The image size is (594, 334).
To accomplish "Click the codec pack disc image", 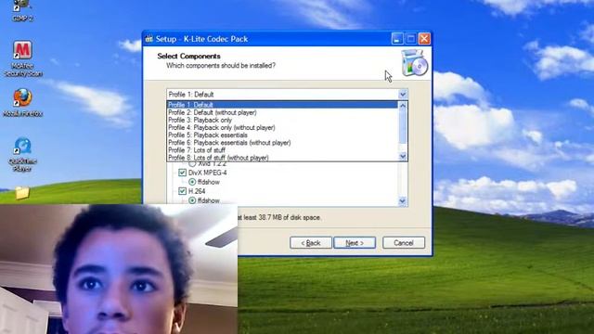I will (x=415, y=63).
